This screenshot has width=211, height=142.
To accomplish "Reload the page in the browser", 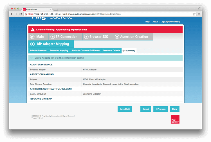I will (21, 14).
